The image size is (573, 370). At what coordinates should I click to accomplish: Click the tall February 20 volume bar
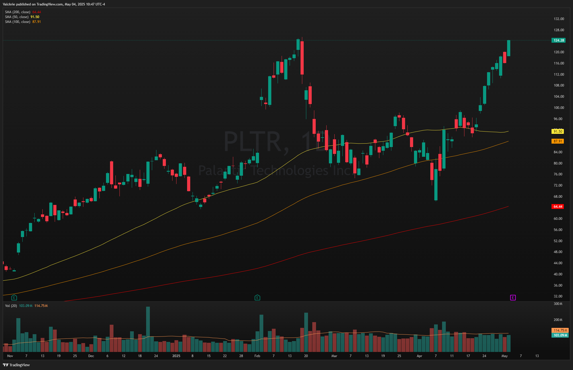click(306, 332)
